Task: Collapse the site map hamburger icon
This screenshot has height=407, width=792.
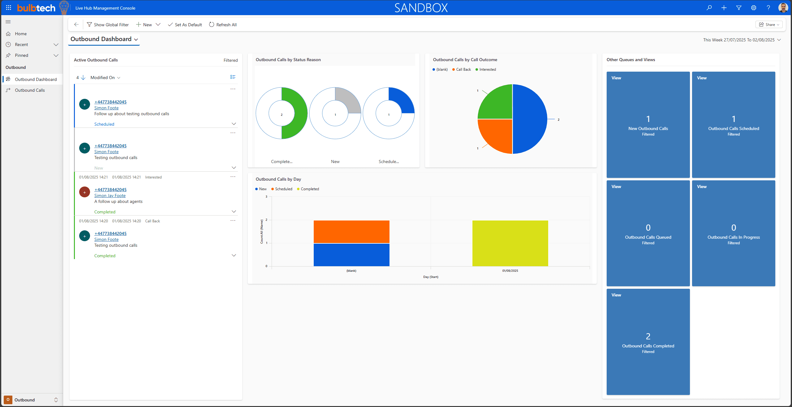Action: pyautogui.click(x=8, y=22)
